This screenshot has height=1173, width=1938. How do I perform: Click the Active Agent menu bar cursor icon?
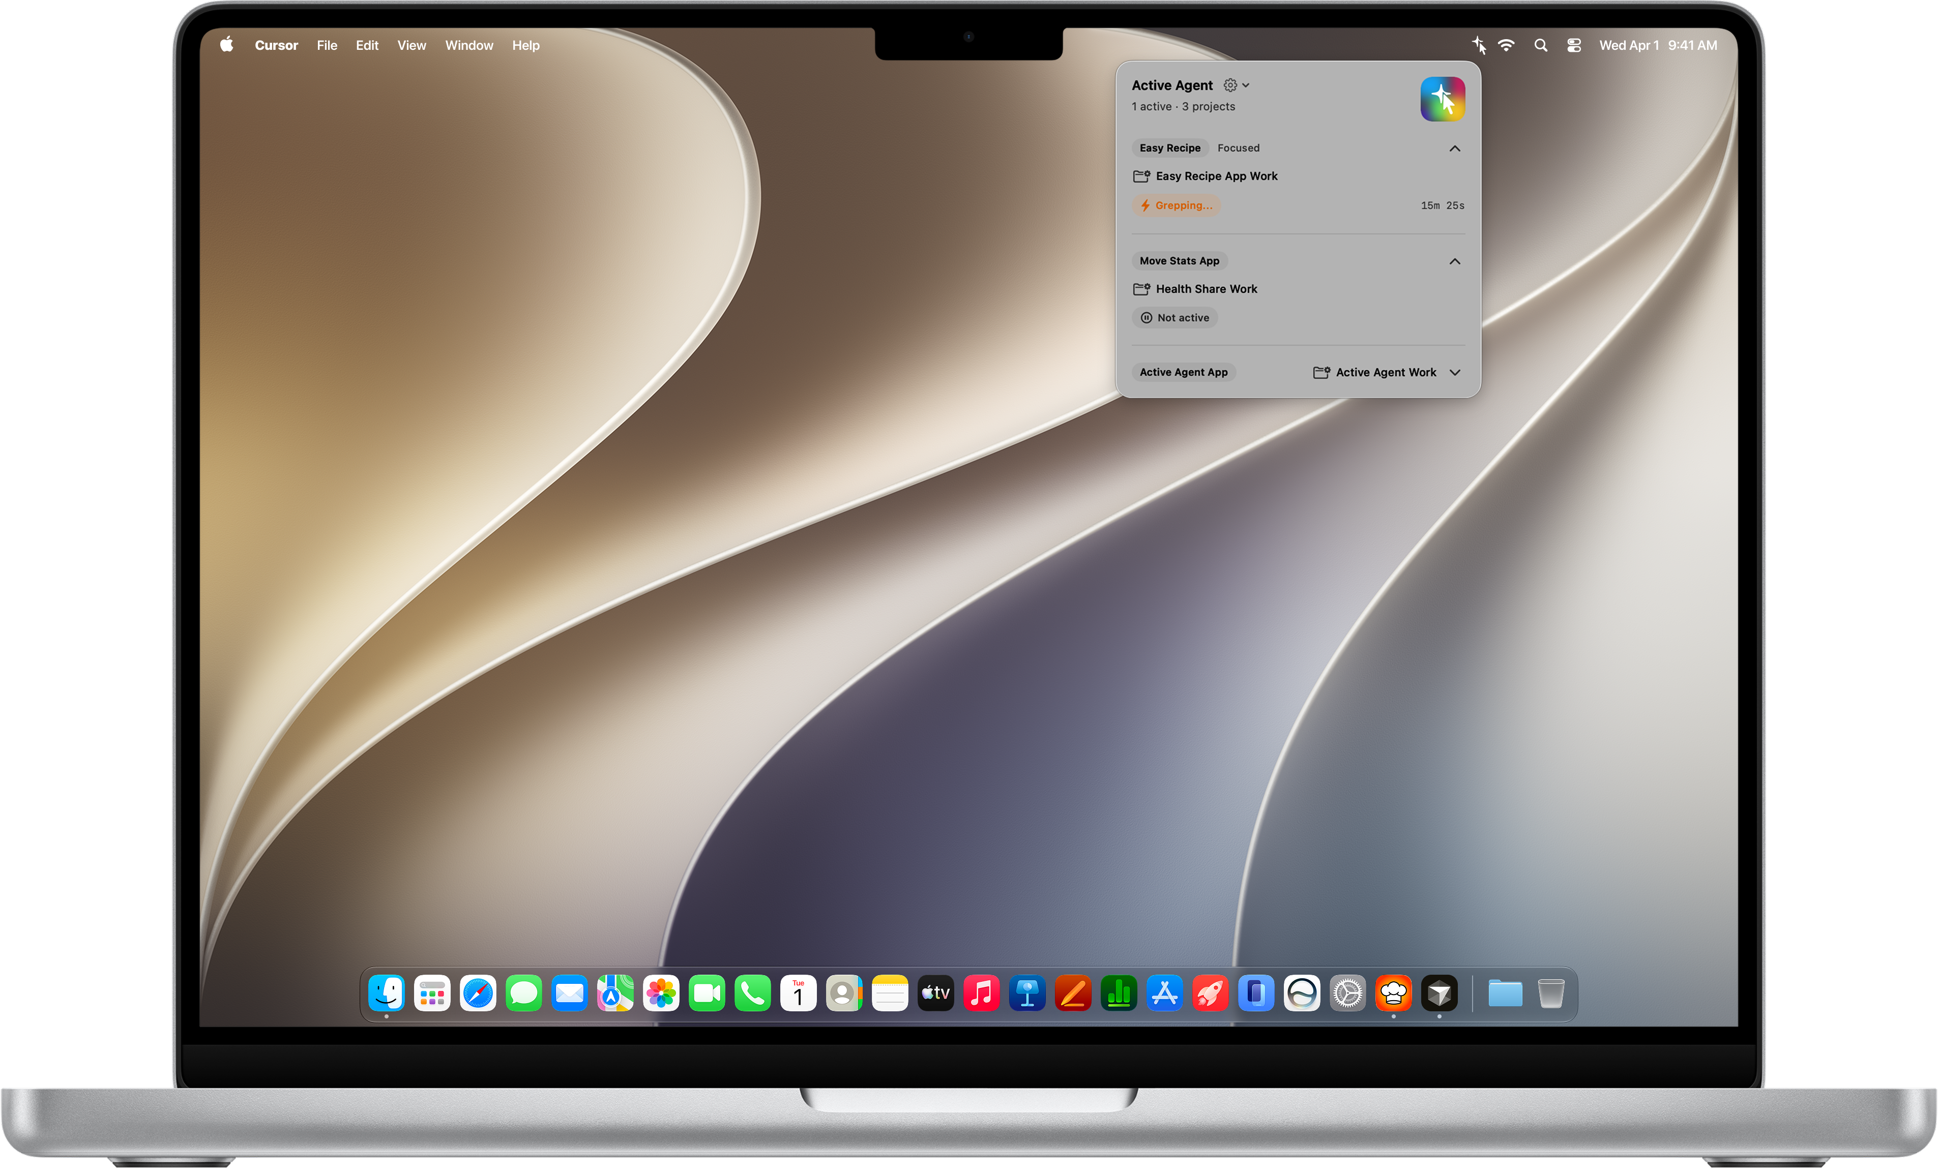click(x=1479, y=46)
